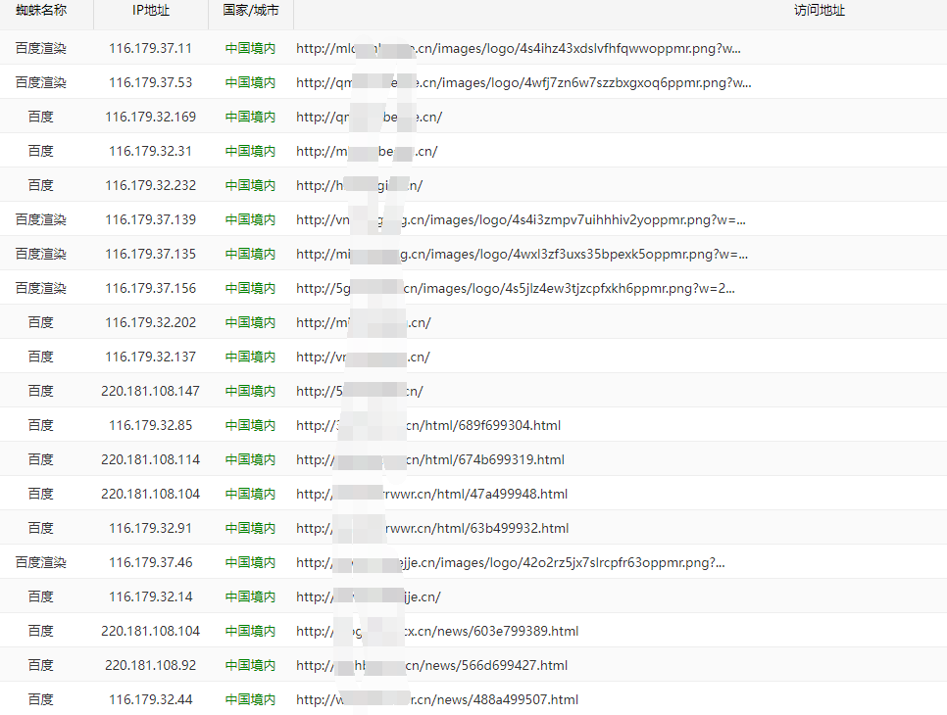Screen dimensions: 947x715
Task: Select IP address 116.179.37.46
Action: [150, 562]
